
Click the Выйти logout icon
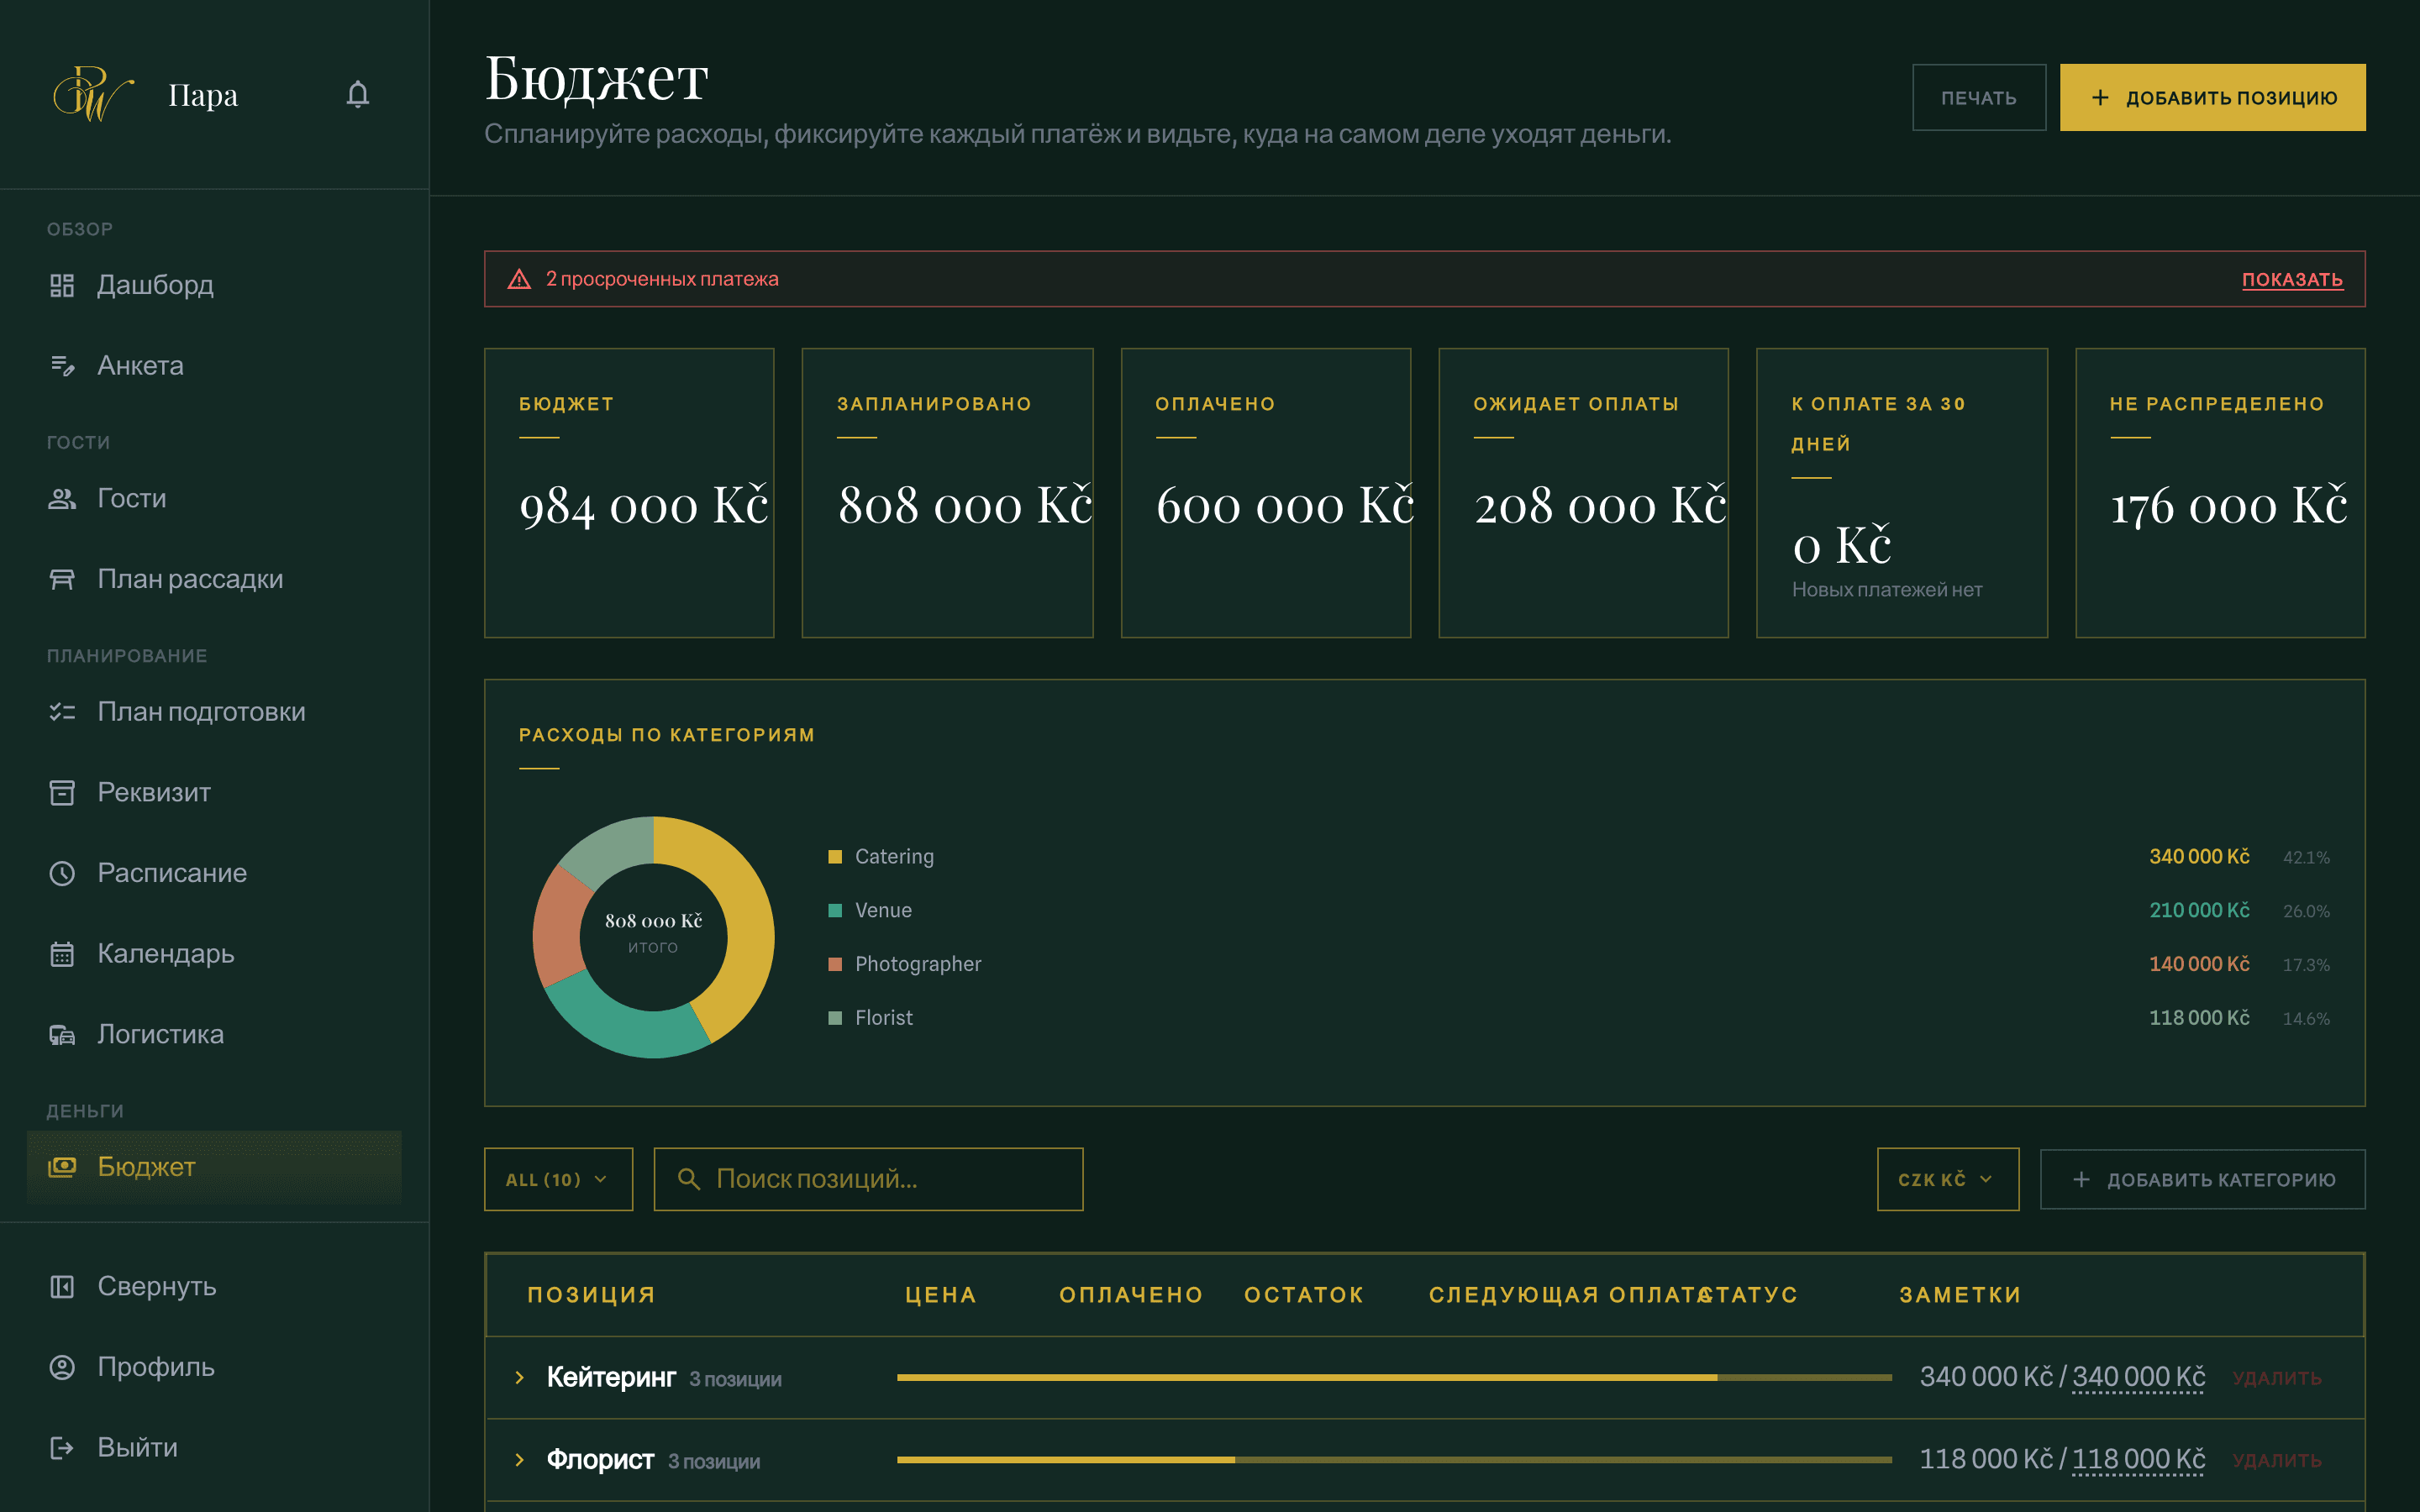[62, 1448]
